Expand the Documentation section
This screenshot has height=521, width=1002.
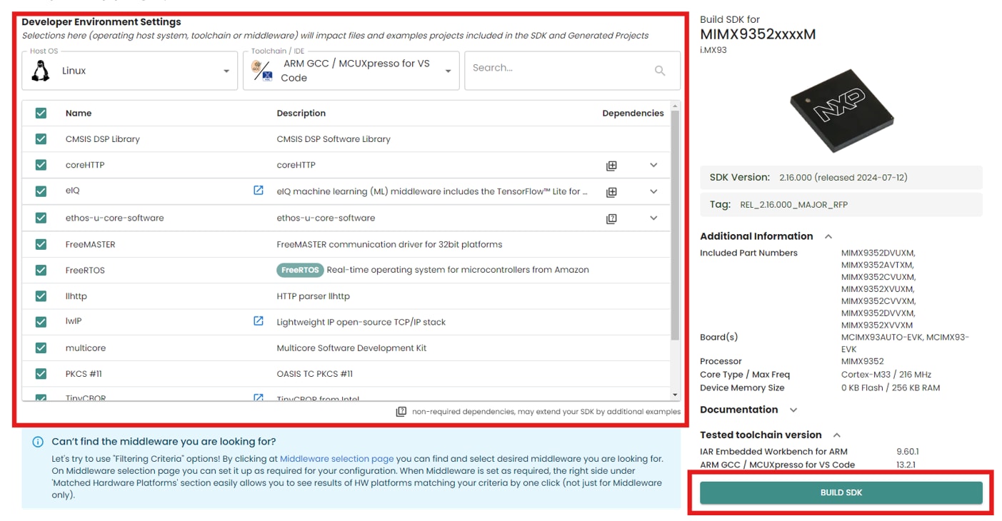tap(793, 410)
